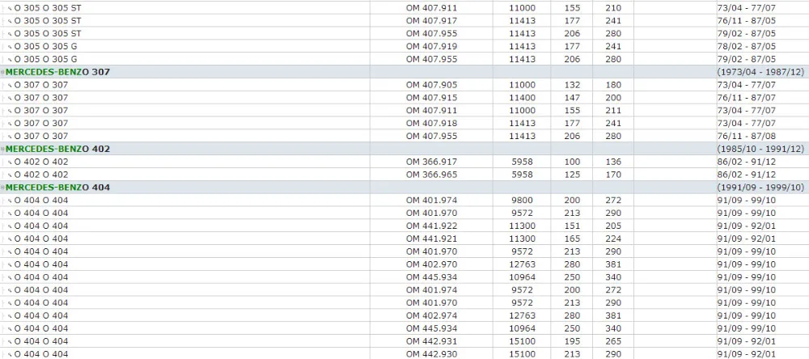Click engine code OM 441.921
809x359 pixels.
pyautogui.click(x=431, y=239)
